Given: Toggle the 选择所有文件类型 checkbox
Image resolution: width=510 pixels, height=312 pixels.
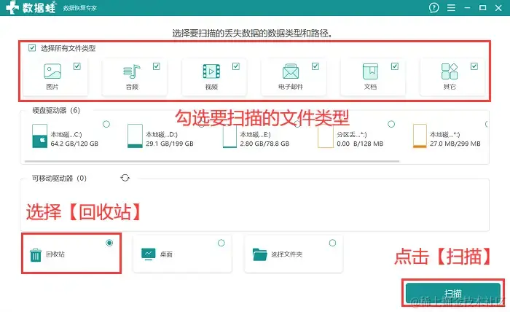Looking at the screenshot, I should tap(32, 48).
